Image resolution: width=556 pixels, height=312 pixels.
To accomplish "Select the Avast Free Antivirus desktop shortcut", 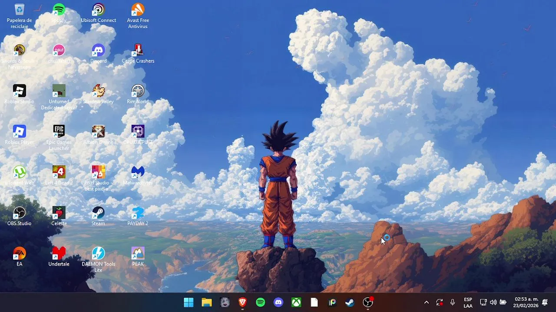I will (138, 16).
